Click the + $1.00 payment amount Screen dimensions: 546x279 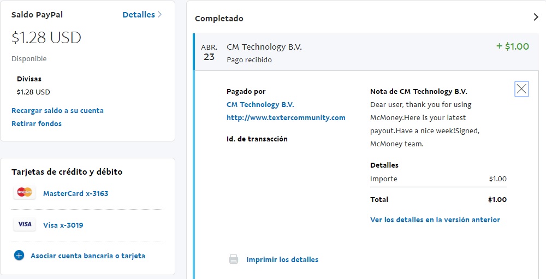tap(512, 46)
